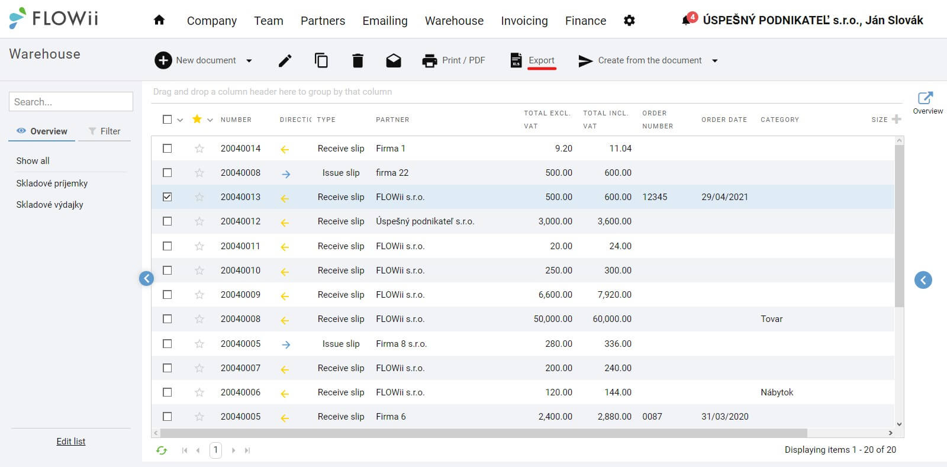Sort by the Order Date column header

(724, 120)
